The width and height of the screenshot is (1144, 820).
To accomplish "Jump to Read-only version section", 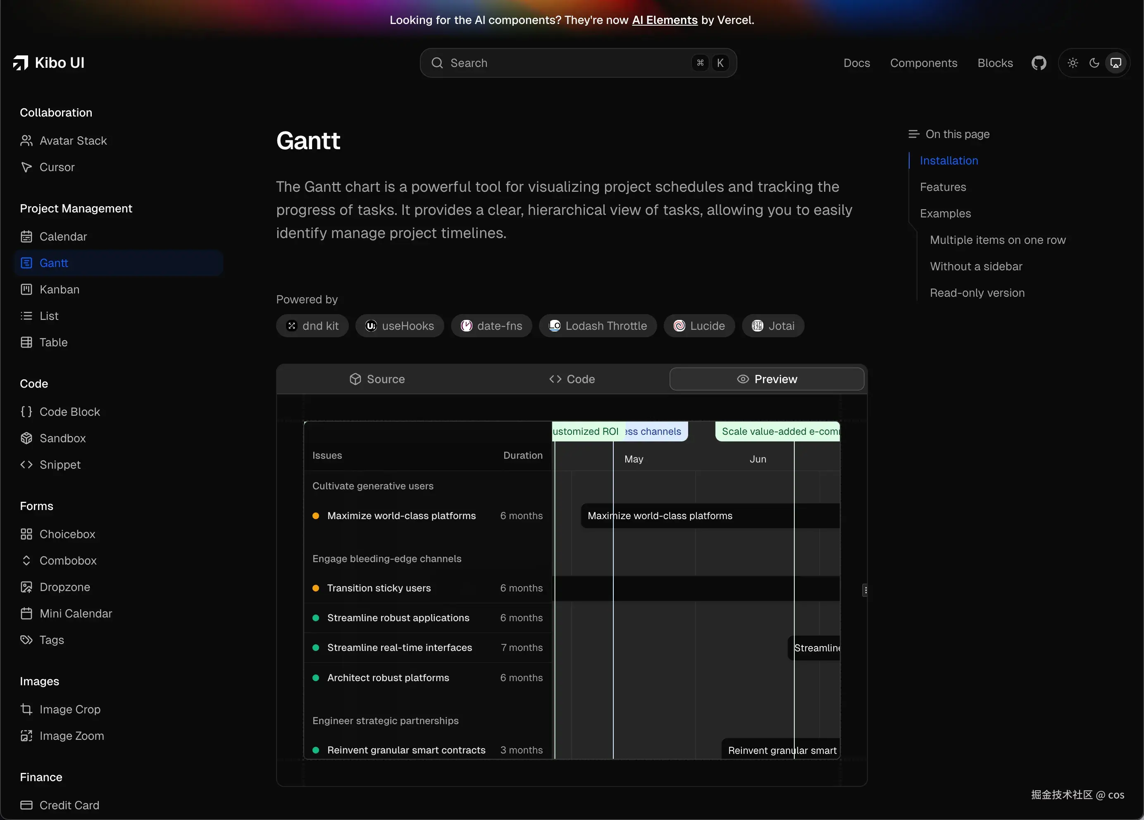I will (977, 293).
